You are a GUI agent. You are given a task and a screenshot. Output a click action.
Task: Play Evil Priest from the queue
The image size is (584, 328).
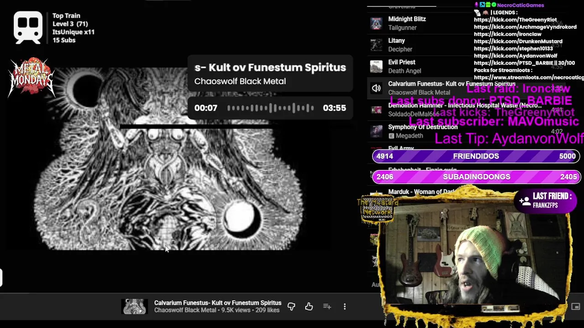(401, 62)
